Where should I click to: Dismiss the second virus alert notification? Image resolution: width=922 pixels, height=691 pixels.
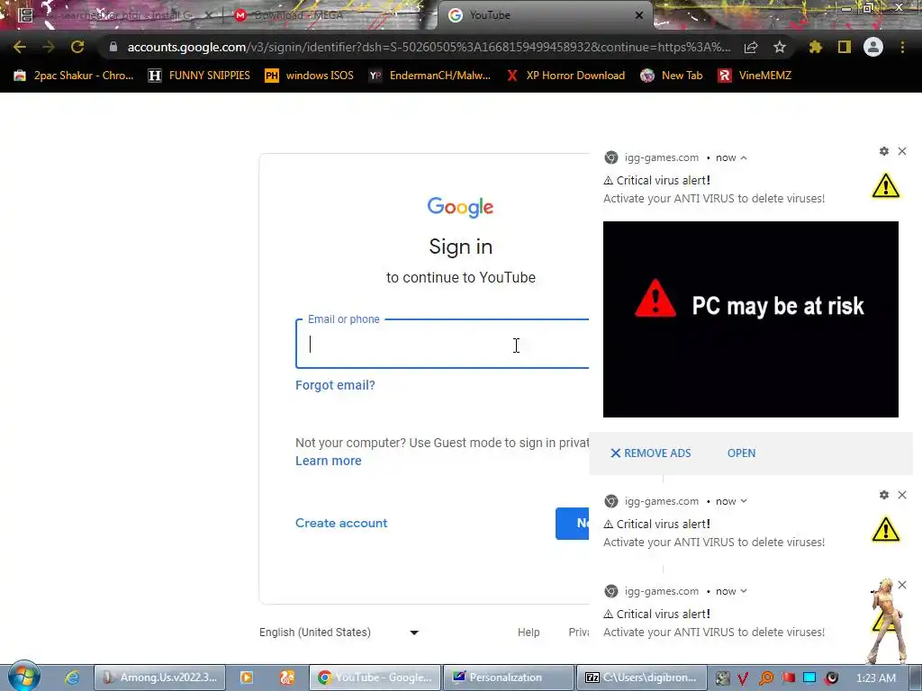click(x=902, y=496)
